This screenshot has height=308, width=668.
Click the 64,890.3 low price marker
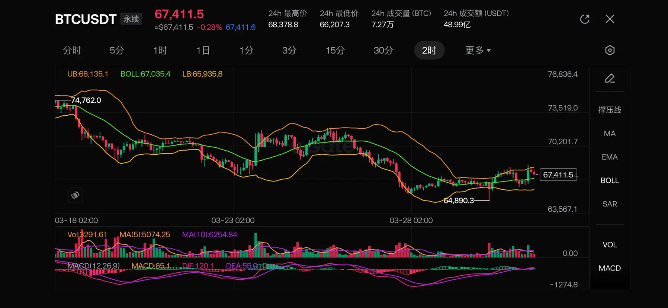(x=459, y=200)
